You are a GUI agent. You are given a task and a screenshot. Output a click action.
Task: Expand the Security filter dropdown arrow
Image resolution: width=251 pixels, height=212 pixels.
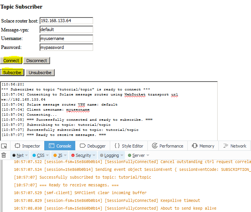pyautogui.click(x=94, y=155)
